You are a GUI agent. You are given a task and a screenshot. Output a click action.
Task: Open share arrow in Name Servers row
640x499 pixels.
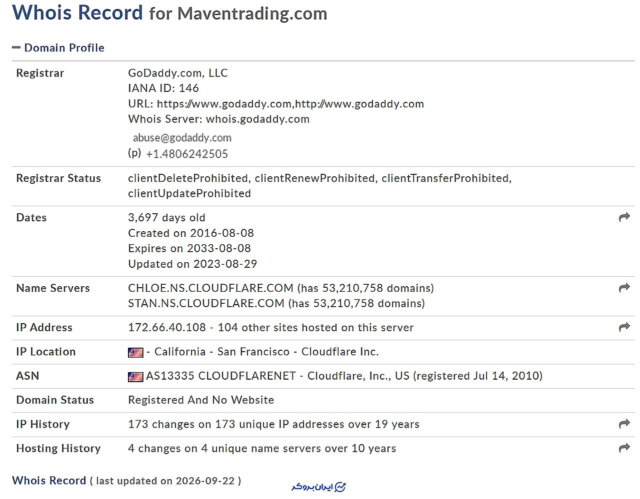click(x=624, y=288)
